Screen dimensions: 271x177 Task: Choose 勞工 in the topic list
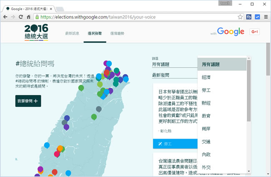tap(206, 90)
